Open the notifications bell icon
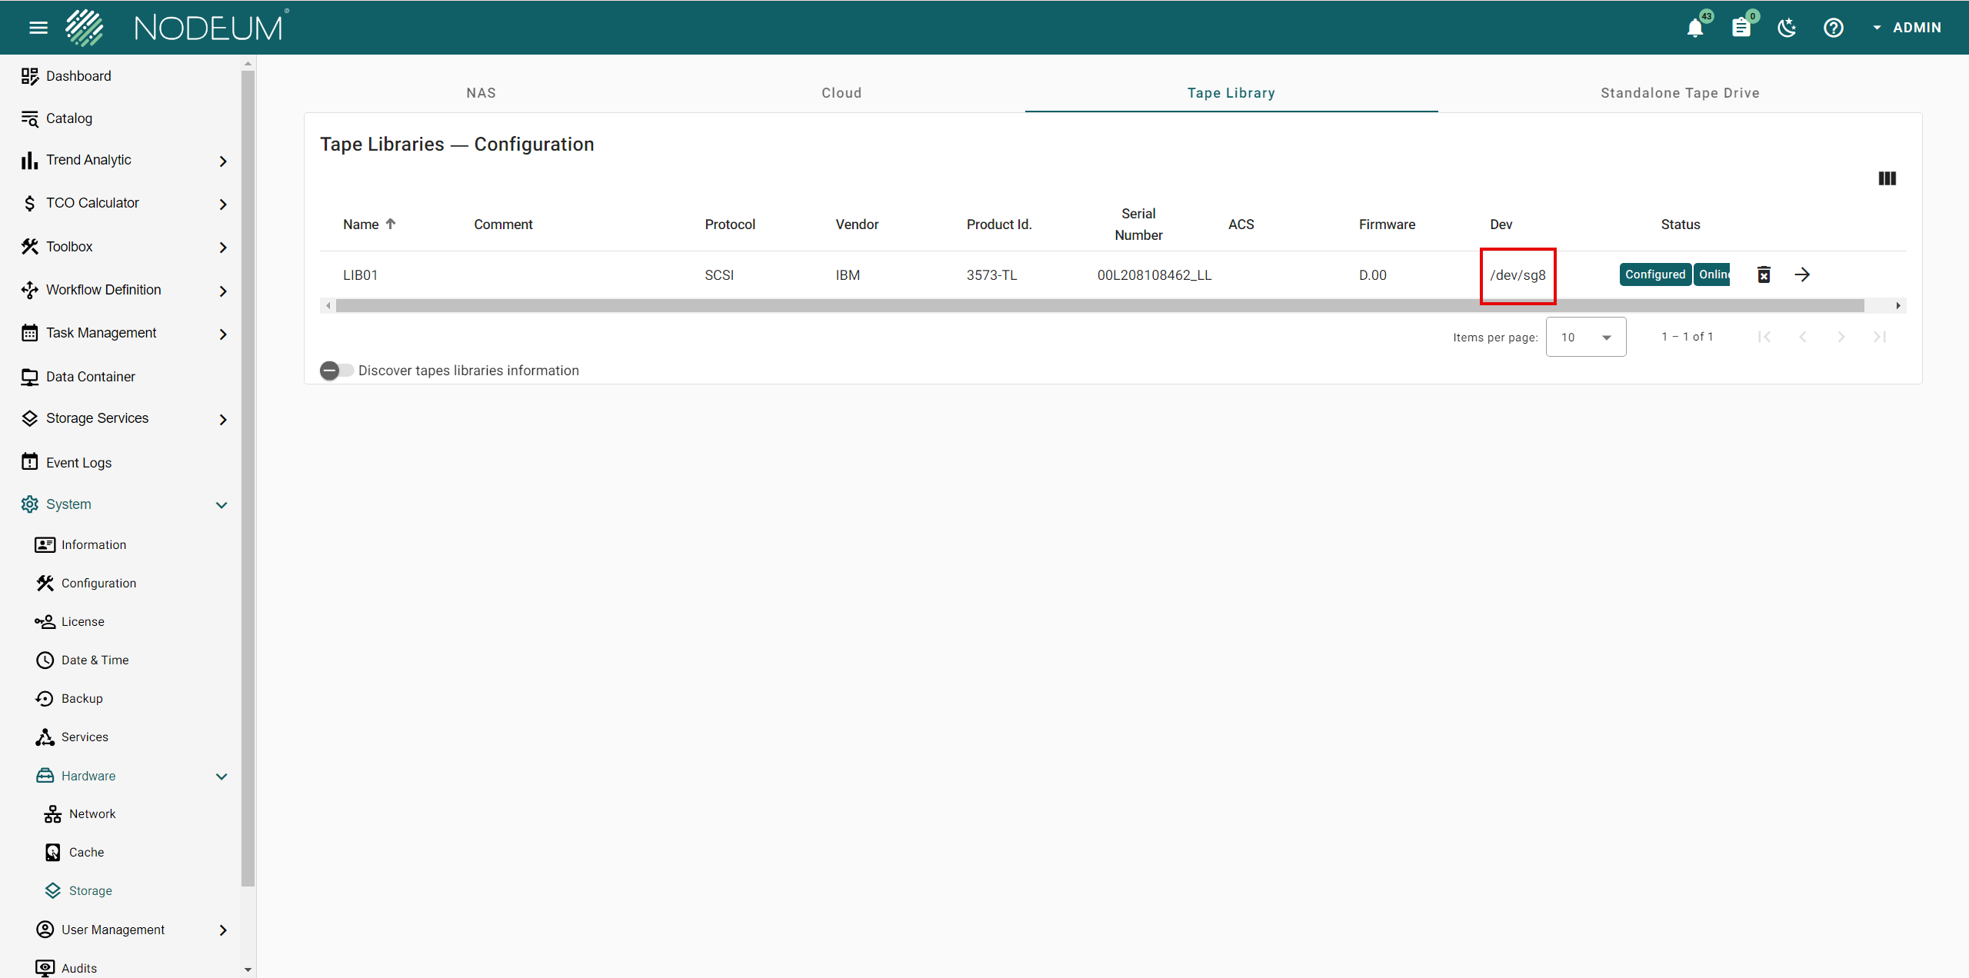 coord(1695,28)
